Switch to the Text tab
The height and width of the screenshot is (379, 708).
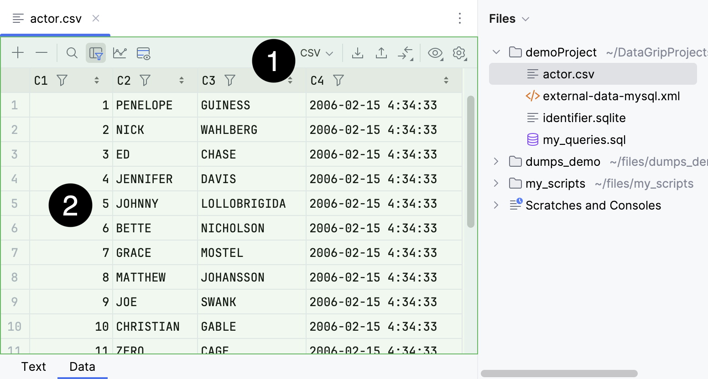[x=34, y=366]
